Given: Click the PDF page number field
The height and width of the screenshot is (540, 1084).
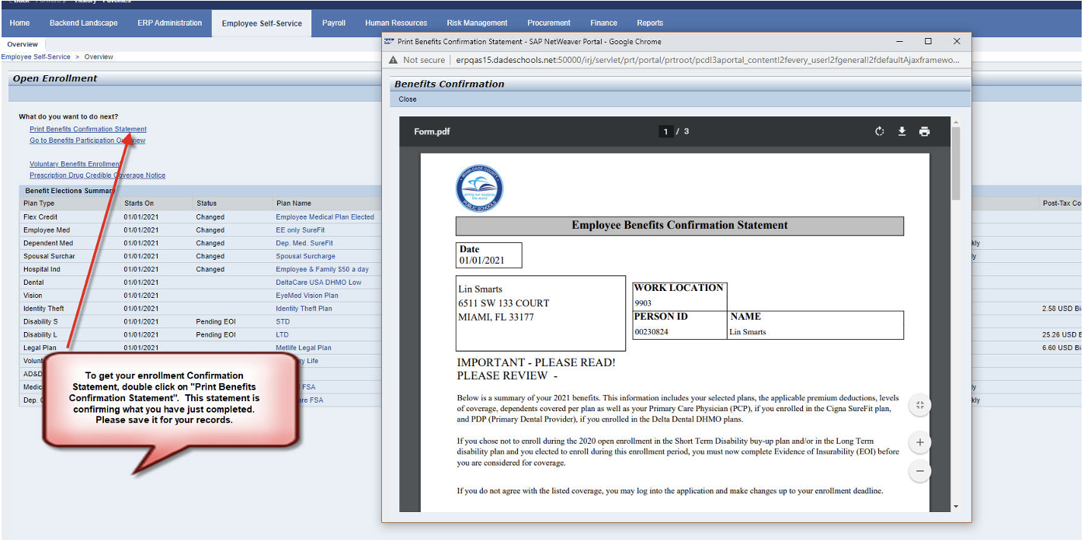Looking at the screenshot, I should click(x=665, y=132).
